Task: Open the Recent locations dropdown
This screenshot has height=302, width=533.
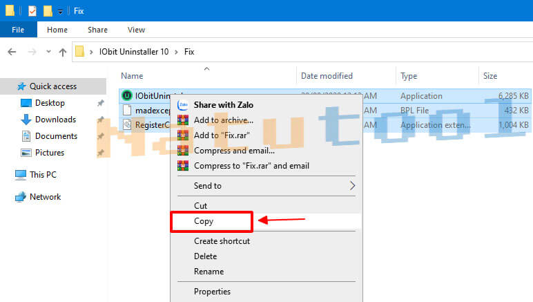Action: (48, 52)
